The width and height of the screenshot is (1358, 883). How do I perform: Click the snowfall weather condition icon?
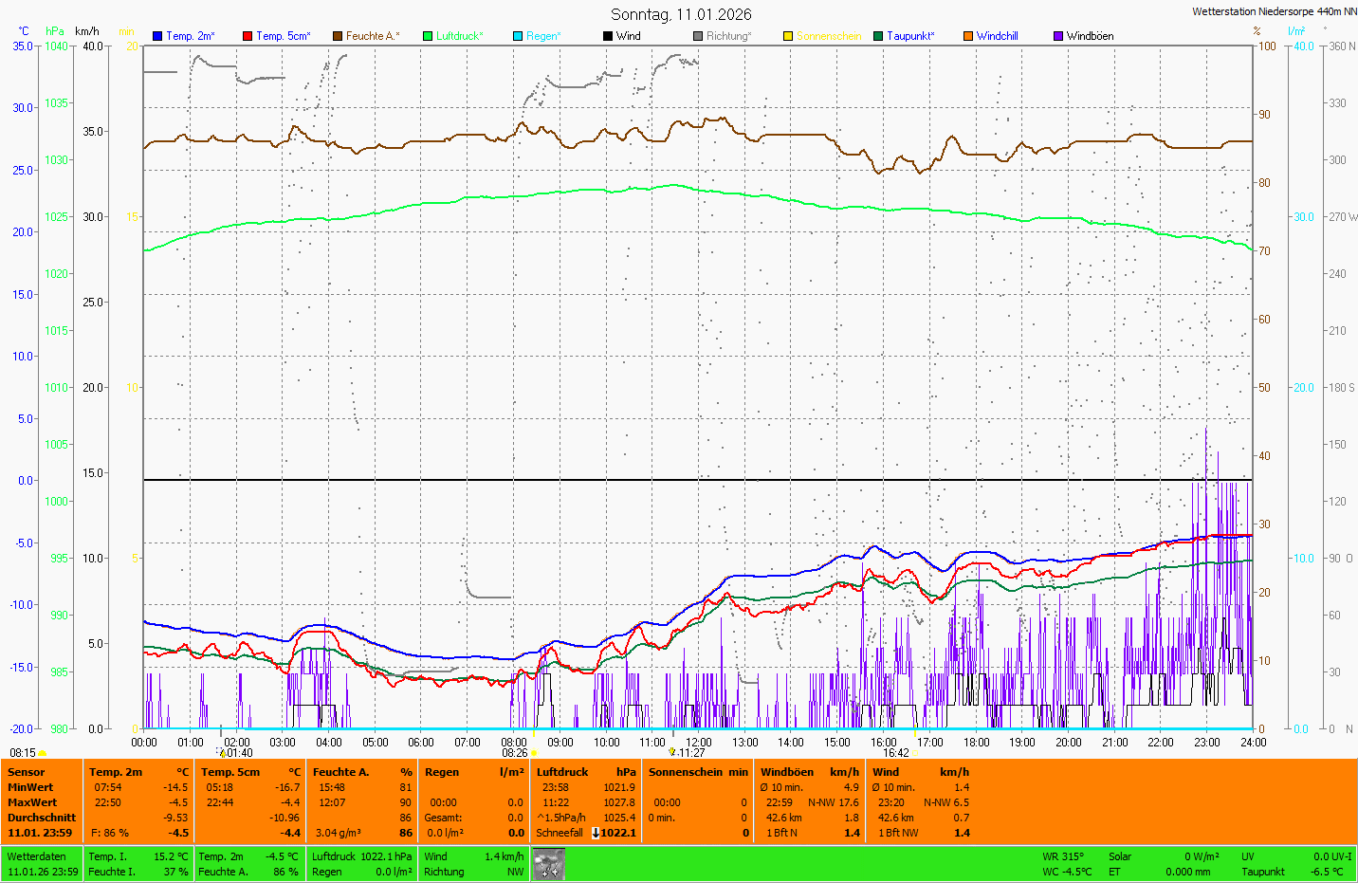(549, 864)
